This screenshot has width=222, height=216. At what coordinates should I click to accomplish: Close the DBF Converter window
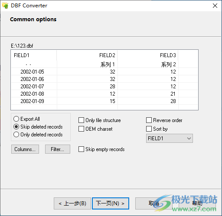pos(215,6)
